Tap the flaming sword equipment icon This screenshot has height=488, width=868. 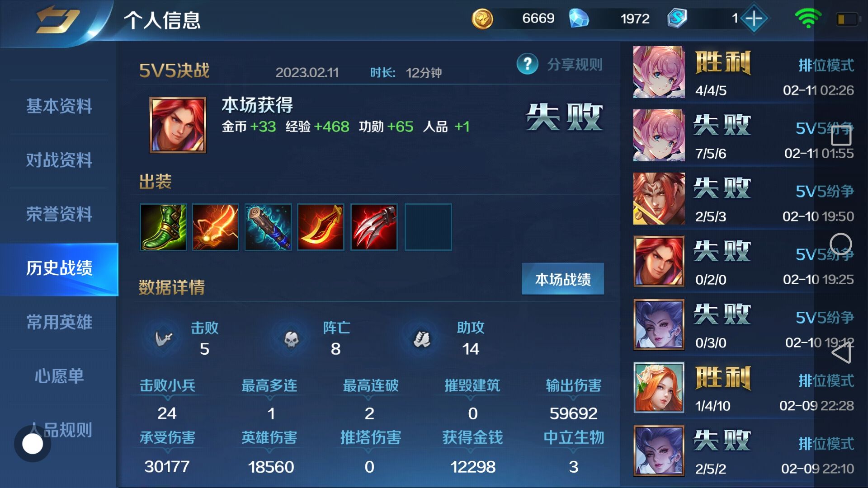(x=215, y=227)
